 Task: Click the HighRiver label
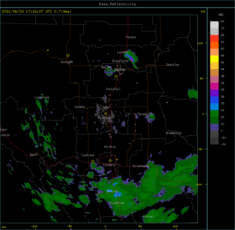[x=117, y=203]
